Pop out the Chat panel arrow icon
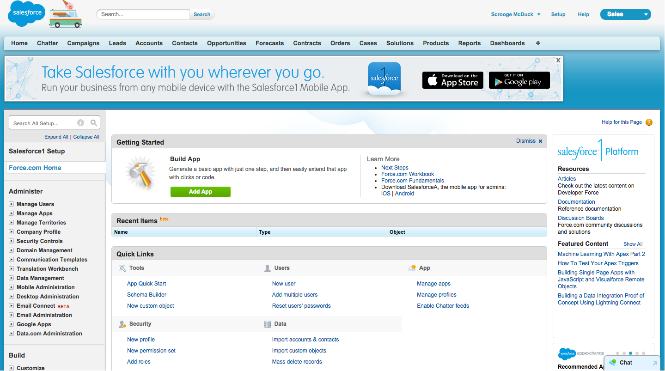Viewport: 665px width, 371px height. pyautogui.click(x=655, y=363)
